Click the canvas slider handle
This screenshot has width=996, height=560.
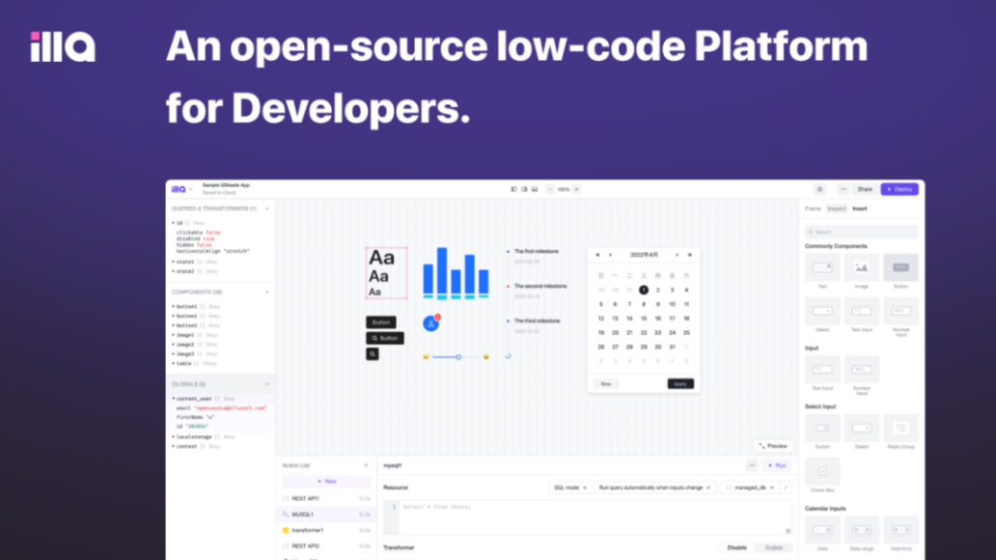(458, 357)
